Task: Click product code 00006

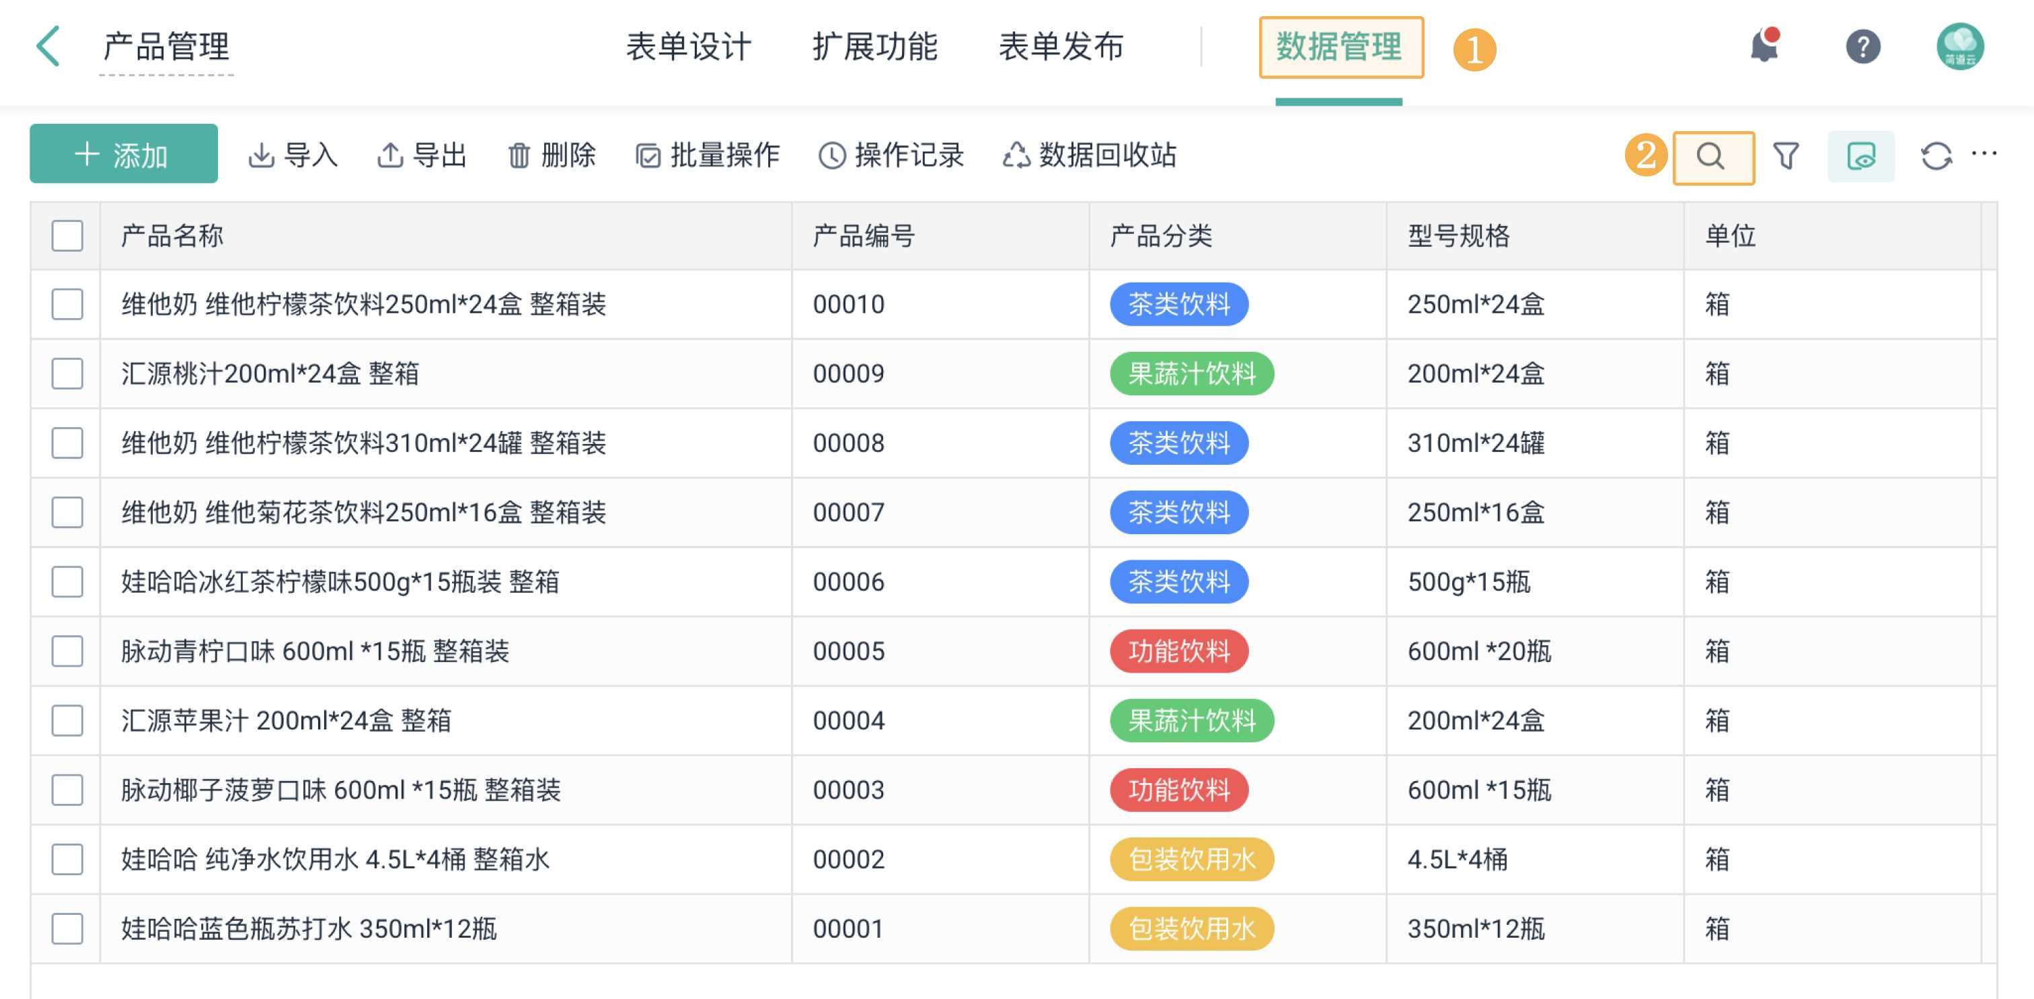Action: [849, 582]
